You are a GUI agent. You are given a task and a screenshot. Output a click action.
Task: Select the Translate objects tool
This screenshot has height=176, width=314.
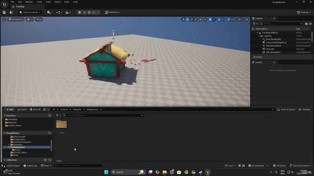click(x=187, y=20)
